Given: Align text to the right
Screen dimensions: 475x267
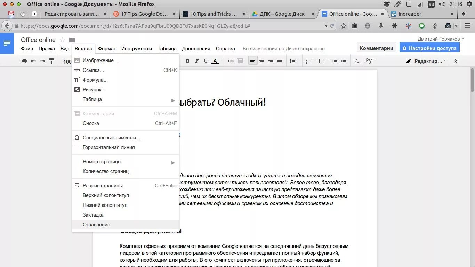Looking at the screenshot, I should (271, 61).
